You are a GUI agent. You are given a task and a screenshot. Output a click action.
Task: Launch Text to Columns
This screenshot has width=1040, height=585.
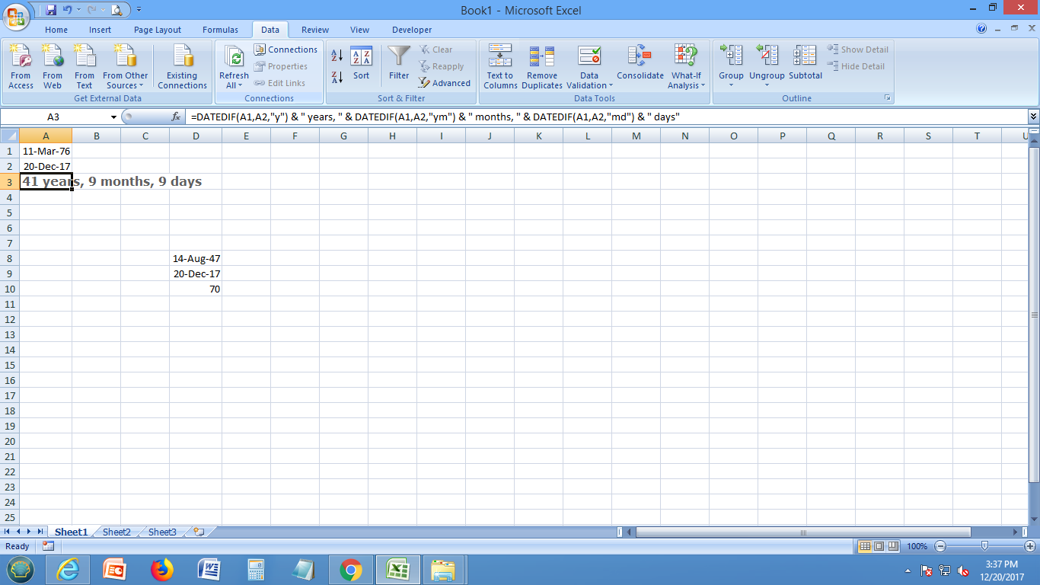pos(500,66)
